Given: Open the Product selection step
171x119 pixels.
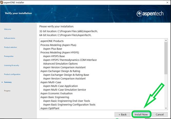Looking at the screenshot, I should pyautogui.click(x=11, y=47).
